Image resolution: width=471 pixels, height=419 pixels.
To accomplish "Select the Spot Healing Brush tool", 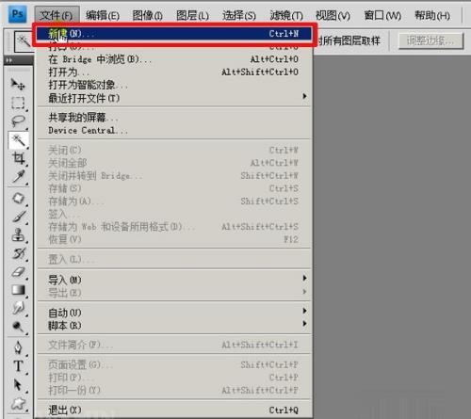I will (x=18, y=199).
